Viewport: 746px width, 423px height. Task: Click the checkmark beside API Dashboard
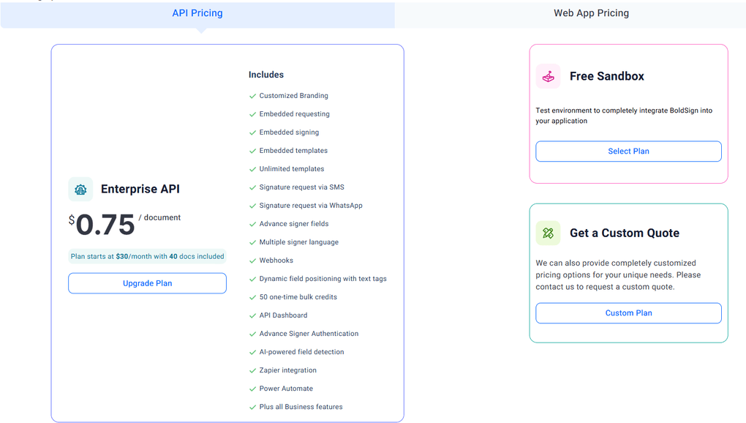coord(252,315)
